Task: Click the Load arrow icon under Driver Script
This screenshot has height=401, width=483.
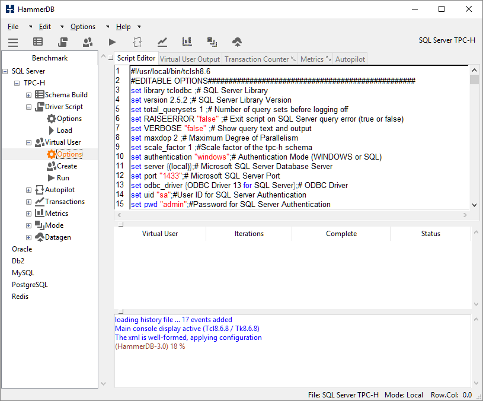Action: point(52,131)
